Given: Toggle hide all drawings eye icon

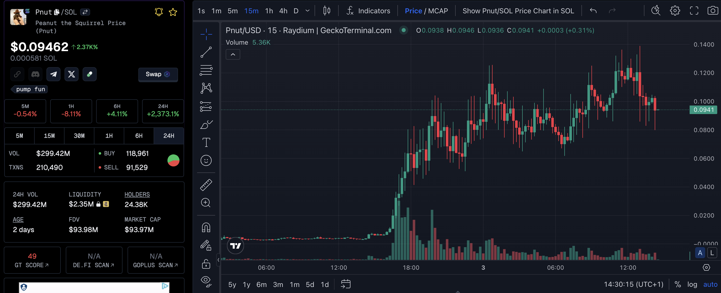Looking at the screenshot, I should 206,280.
